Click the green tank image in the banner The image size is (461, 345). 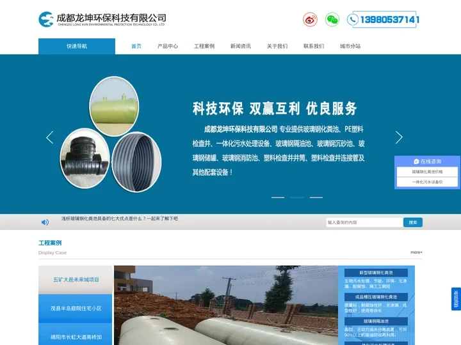coord(114,106)
